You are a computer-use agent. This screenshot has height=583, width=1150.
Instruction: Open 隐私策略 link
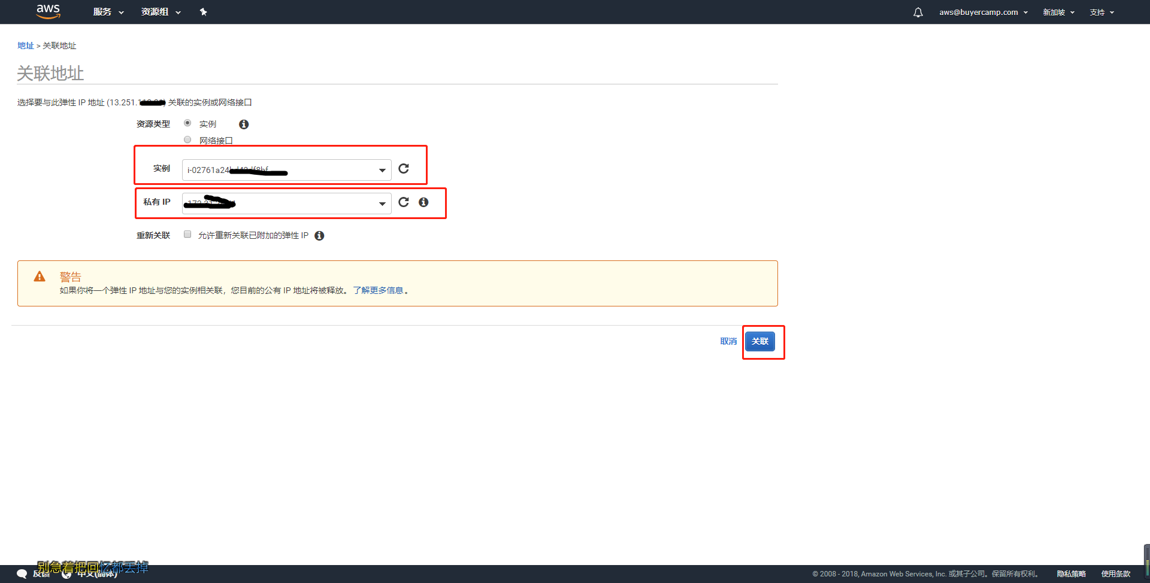tap(1071, 573)
